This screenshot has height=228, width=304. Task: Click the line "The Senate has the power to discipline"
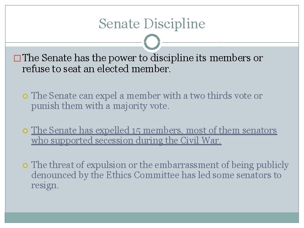[143, 58]
